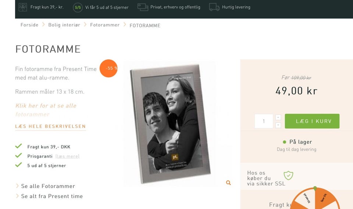The height and width of the screenshot is (209, 353).
Task: Click the payment cards icon
Action: (143, 7)
